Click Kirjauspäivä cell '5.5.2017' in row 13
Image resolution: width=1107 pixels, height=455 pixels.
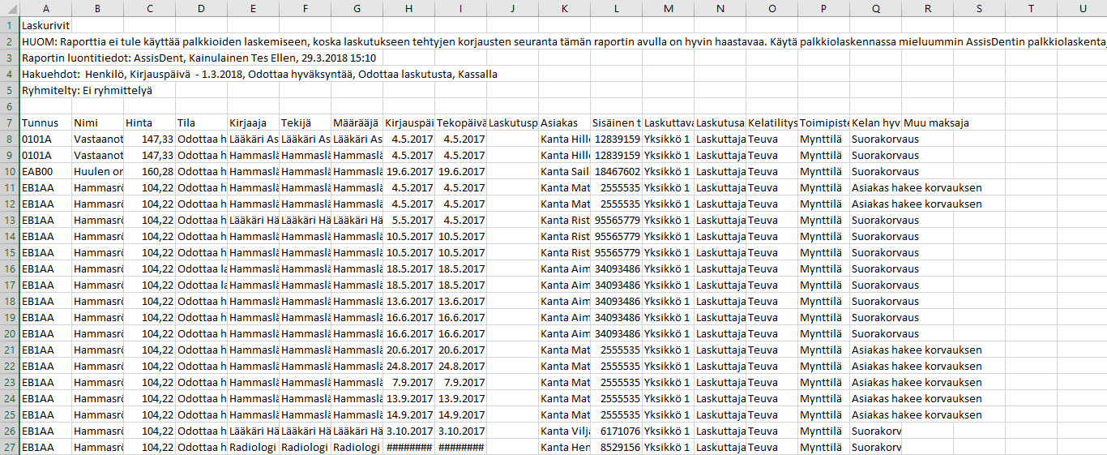pyautogui.click(x=408, y=220)
